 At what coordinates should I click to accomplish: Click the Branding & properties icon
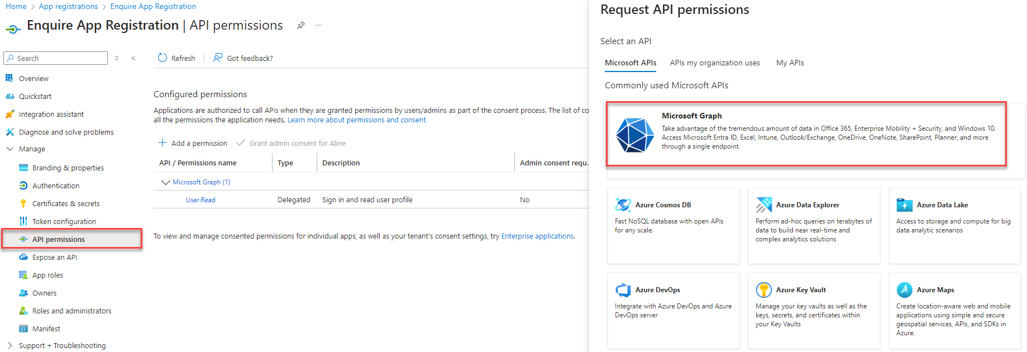[x=23, y=168]
